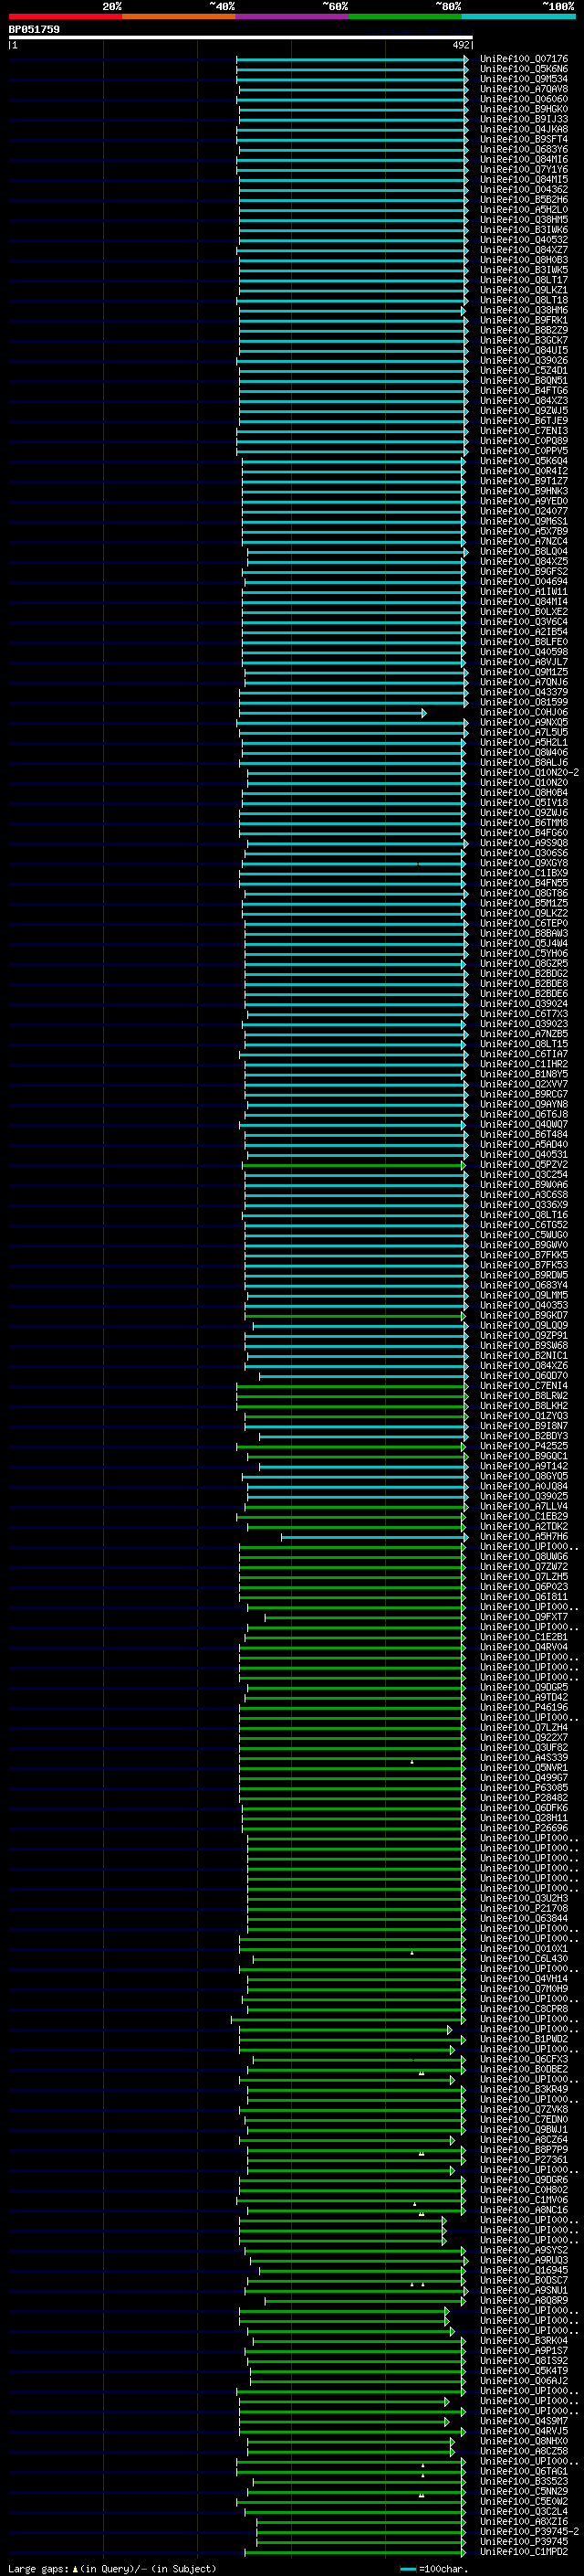Click the BP051759 query label
The height and width of the screenshot is (2576, 584).
[34, 30]
